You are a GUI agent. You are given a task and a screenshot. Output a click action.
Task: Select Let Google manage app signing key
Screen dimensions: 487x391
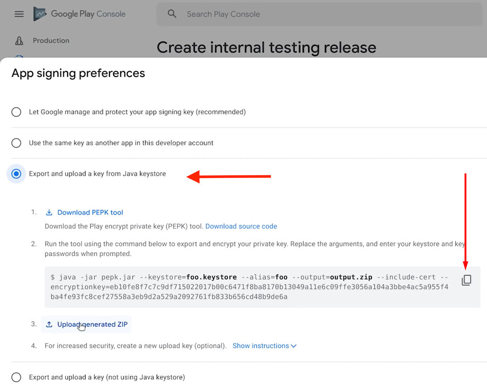[x=16, y=112]
